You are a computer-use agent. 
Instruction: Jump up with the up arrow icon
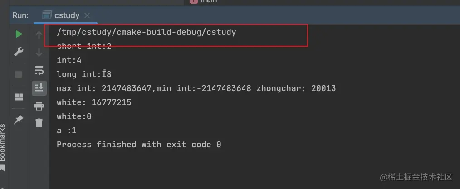coord(39,35)
